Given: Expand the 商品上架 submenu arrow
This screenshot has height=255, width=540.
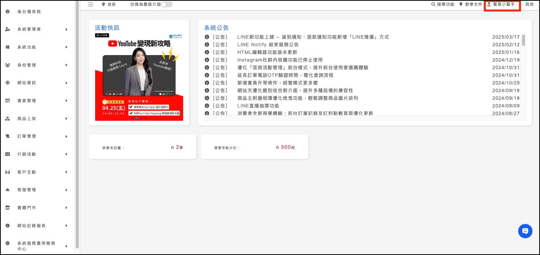Looking at the screenshot, I should [66, 119].
